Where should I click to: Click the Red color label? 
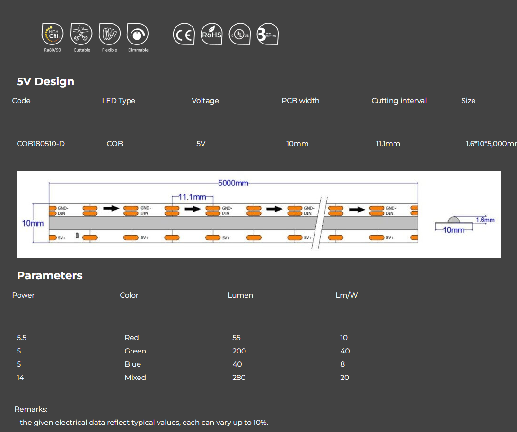(131, 337)
